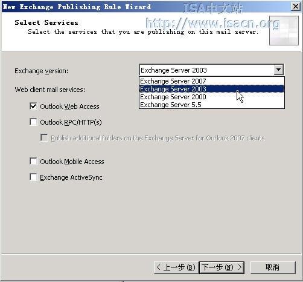Enable the Exchange ActiveSync checkbox

(33, 177)
